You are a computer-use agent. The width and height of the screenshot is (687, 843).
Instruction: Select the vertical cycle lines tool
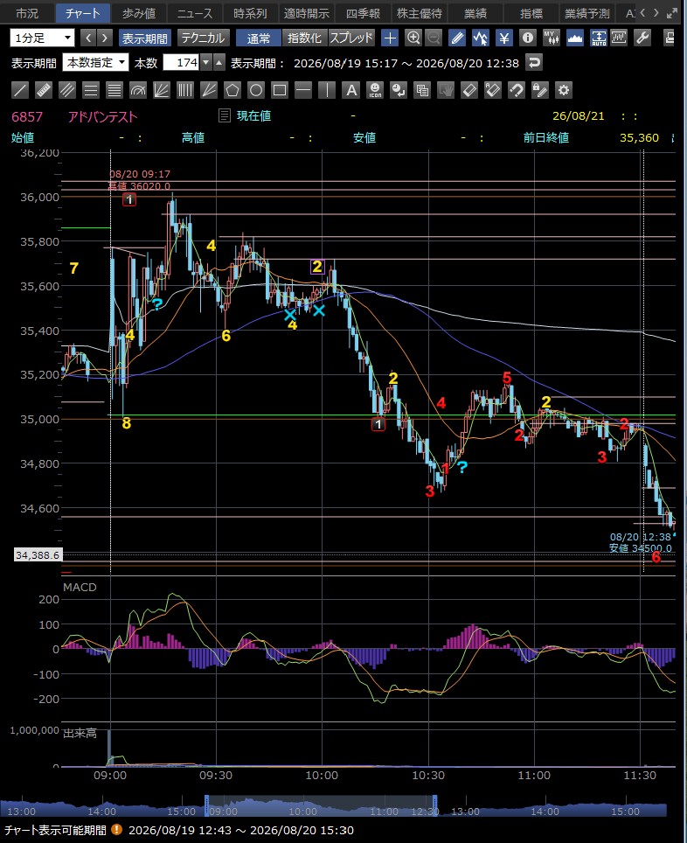(185, 90)
